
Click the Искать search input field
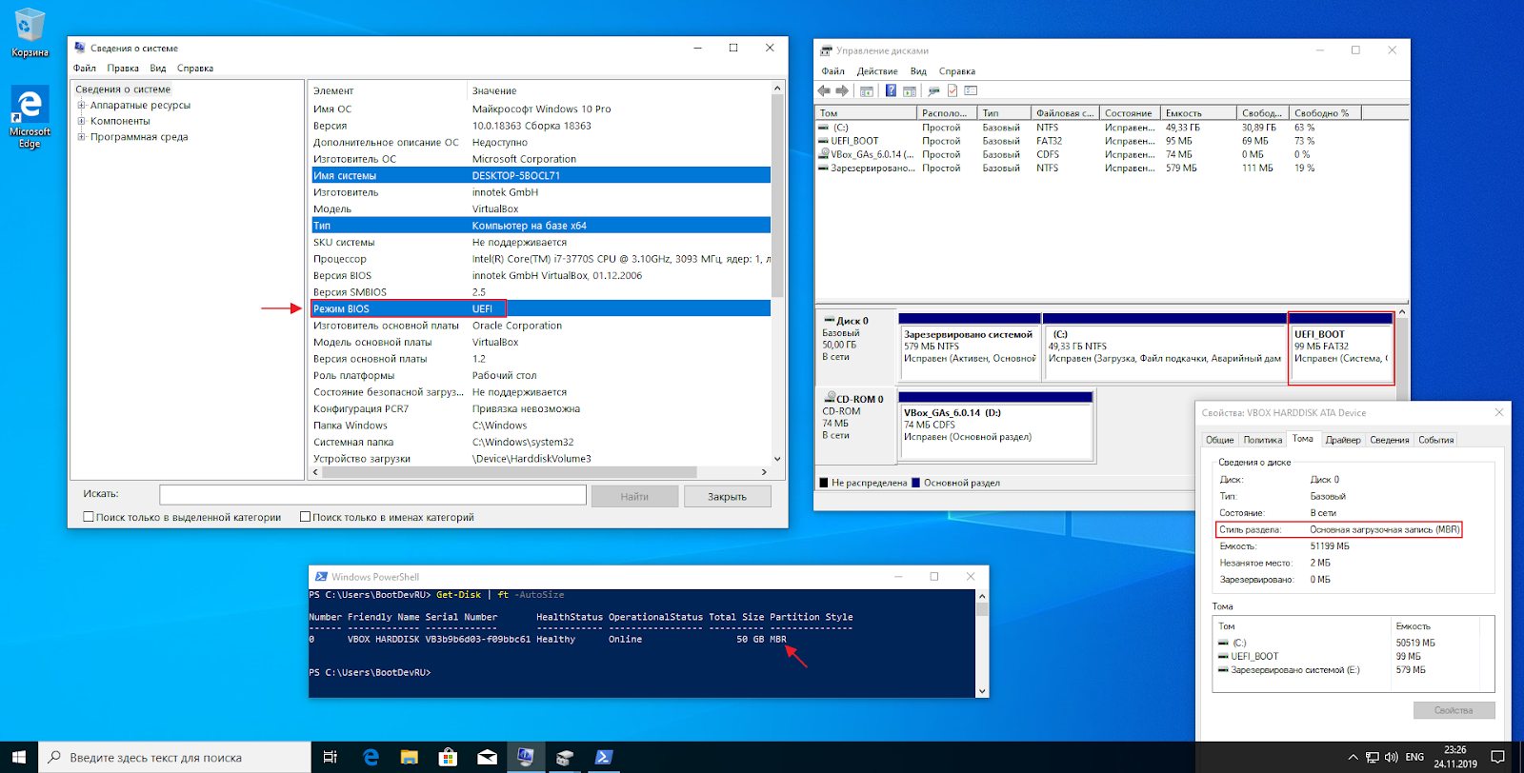point(372,495)
